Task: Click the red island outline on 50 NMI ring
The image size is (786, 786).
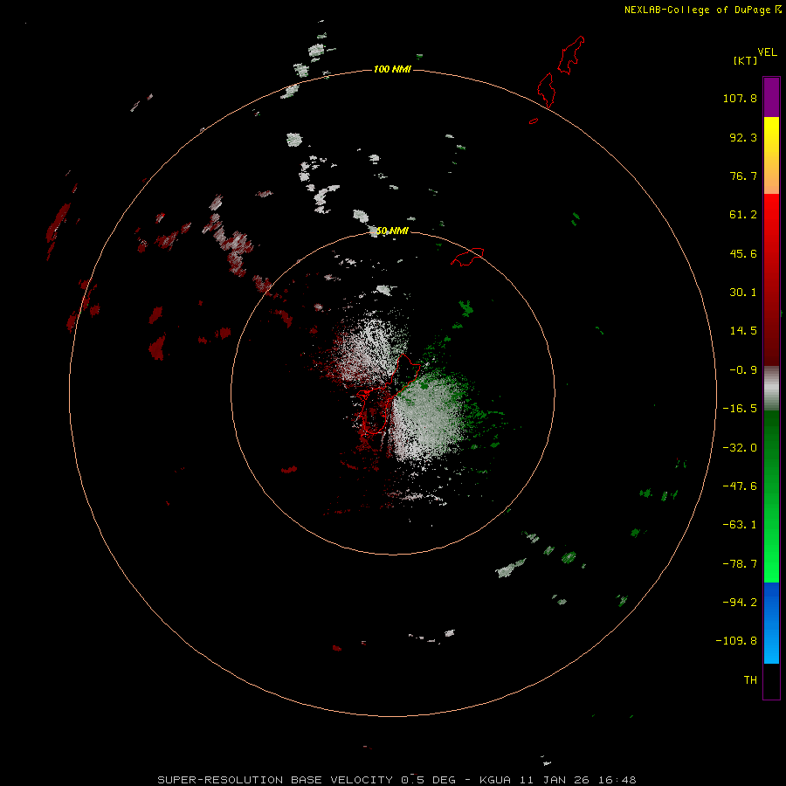Action: [467, 256]
